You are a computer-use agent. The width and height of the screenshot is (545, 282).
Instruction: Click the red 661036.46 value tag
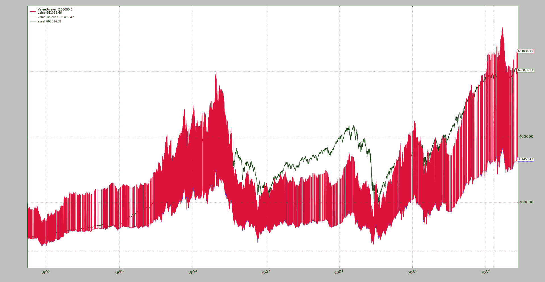coord(525,51)
